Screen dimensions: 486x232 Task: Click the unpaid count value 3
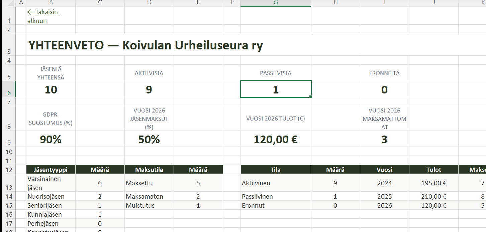384,139
